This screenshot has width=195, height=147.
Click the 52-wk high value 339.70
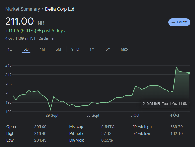(177, 127)
